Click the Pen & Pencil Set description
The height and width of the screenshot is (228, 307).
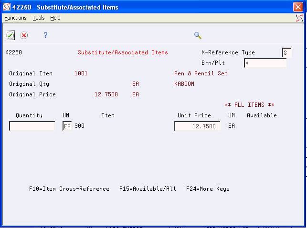[201, 73]
